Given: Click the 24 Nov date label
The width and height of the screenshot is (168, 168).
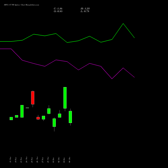Looking at the screenshot, I should (27, 160).
